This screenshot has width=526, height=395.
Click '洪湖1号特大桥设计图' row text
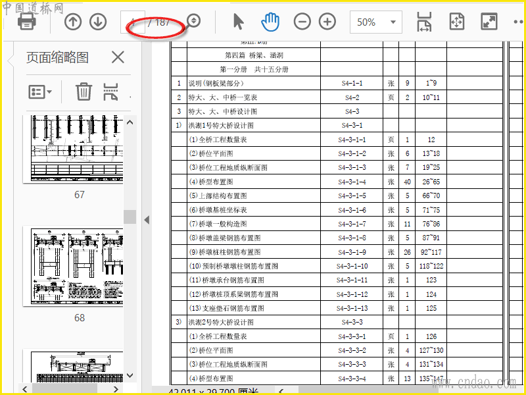point(221,126)
